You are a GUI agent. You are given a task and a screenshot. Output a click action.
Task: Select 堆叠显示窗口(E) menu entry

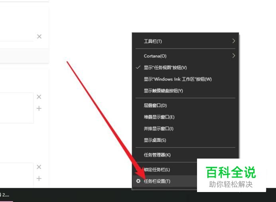click(185, 117)
